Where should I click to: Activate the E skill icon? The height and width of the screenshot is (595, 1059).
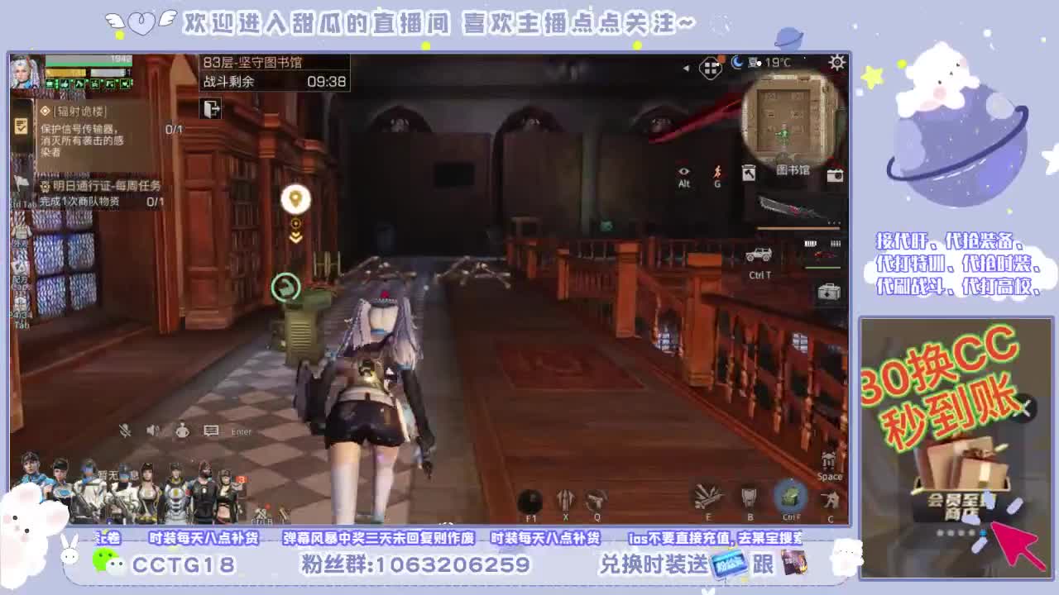pyautogui.click(x=707, y=497)
